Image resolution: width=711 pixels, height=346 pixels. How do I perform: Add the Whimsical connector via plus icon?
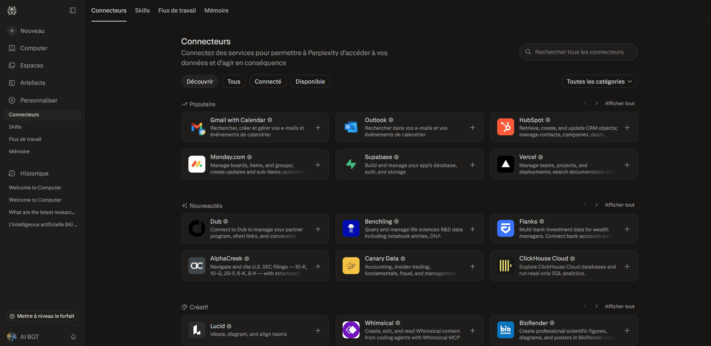473,331
